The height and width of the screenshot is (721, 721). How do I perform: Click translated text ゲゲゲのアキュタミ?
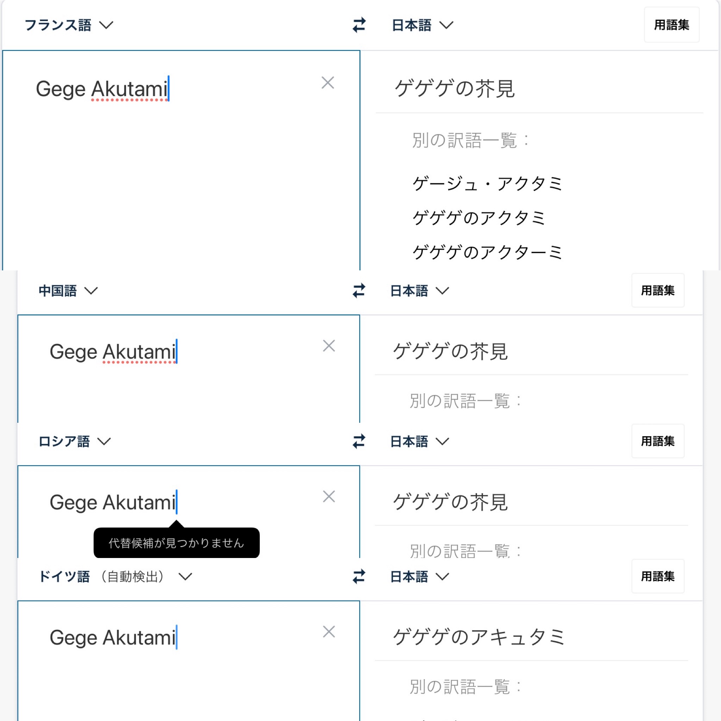[x=479, y=637]
